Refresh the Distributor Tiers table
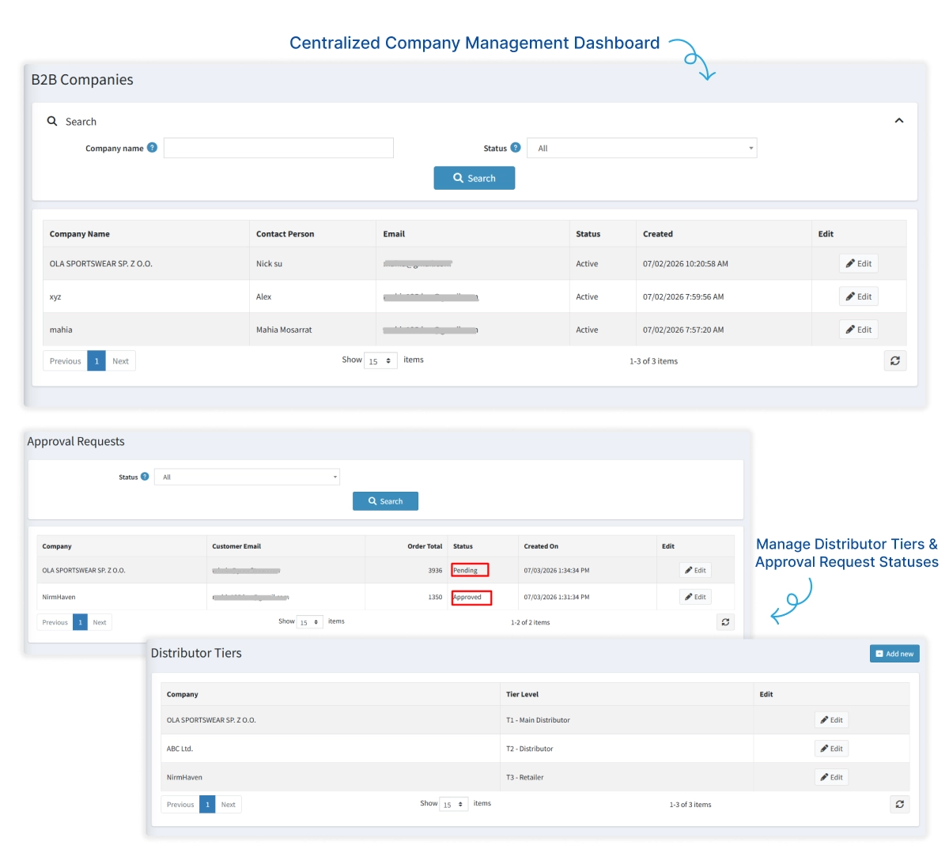The image size is (949, 868). click(x=900, y=804)
